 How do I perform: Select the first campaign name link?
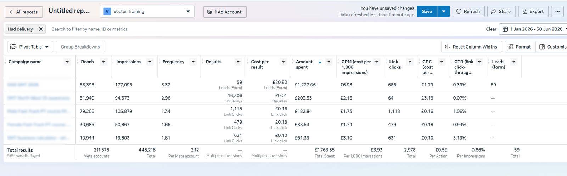click(23, 85)
